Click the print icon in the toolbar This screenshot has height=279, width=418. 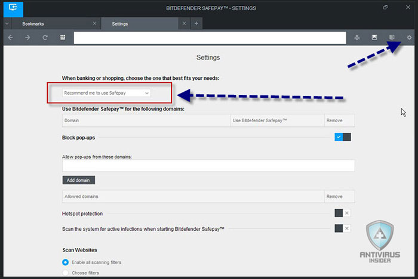(357, 38)
